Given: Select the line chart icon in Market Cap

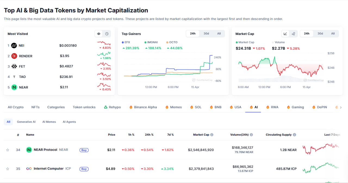Looking at the screenshot, I should coord(285,34).
